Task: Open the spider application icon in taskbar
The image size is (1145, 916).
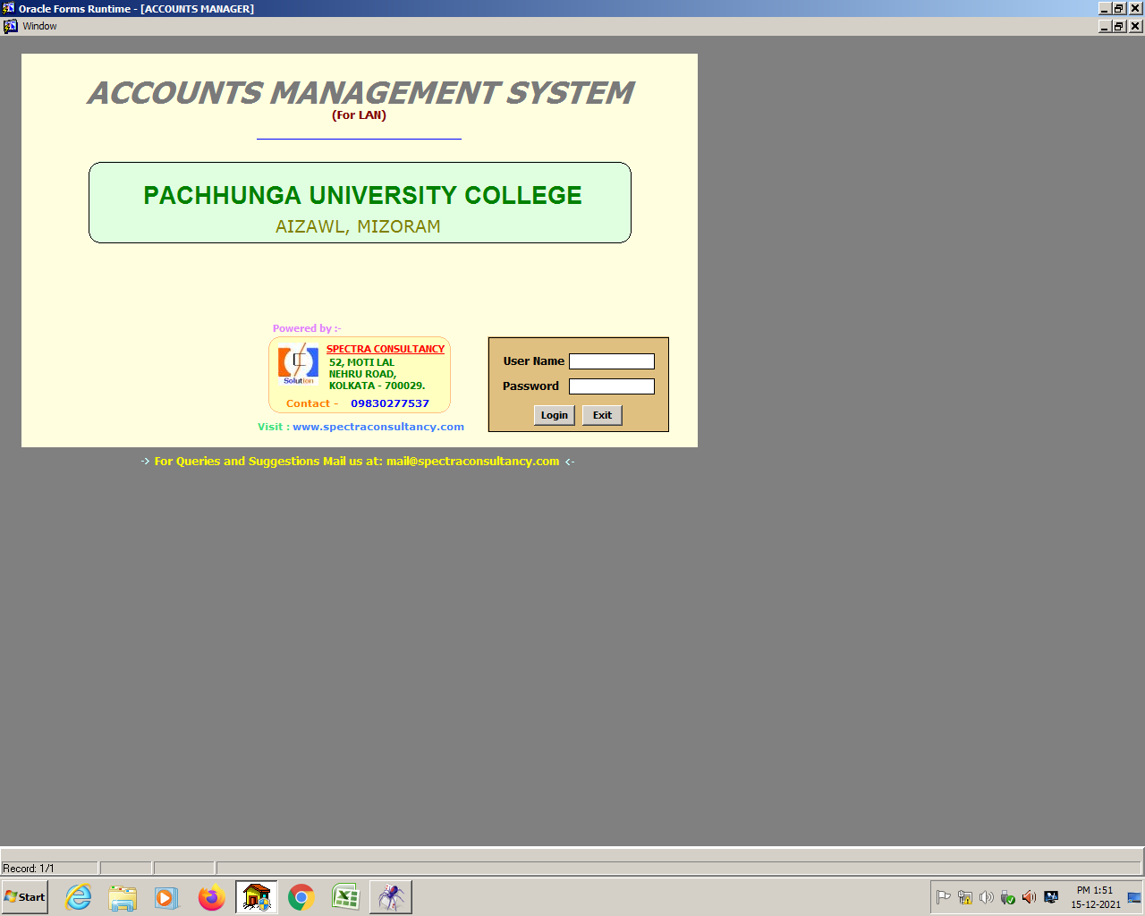Action: [x=391, y=897]
